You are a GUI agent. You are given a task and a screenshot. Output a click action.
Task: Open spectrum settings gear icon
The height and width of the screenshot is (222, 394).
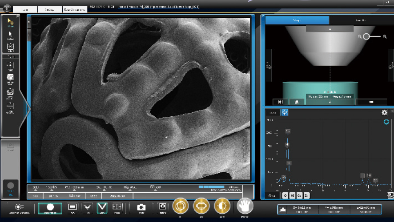coord(385,113)
